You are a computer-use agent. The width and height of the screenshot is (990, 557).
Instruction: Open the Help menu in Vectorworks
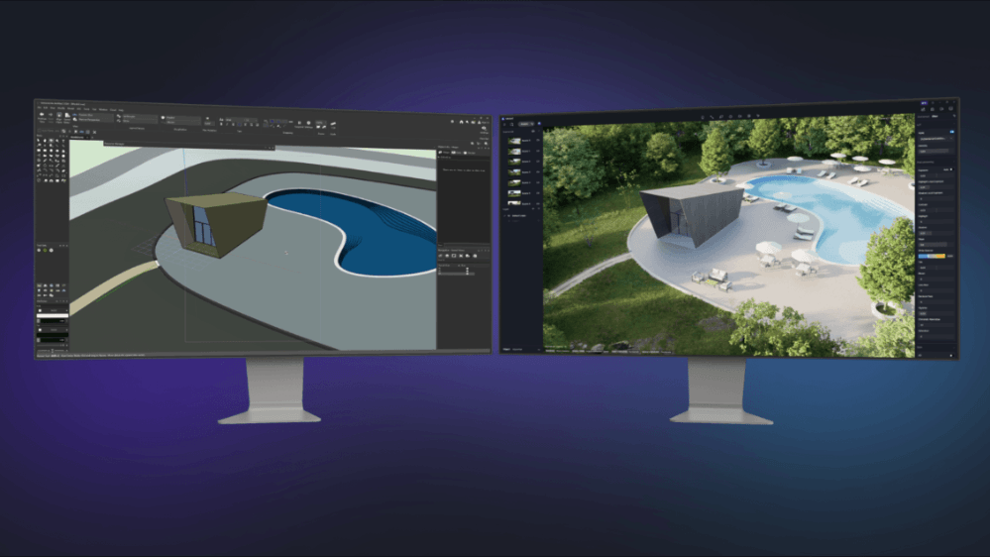(x=121, y=110)
